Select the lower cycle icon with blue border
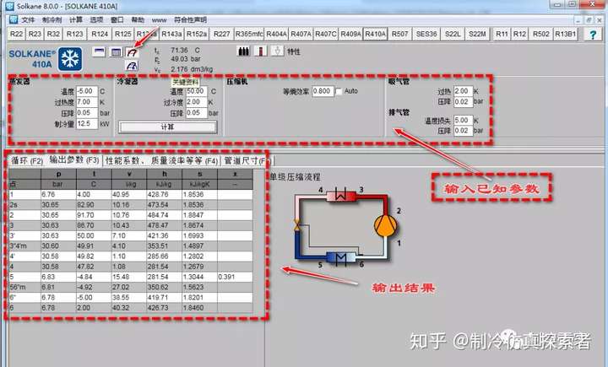The height and width of the screenshot is (367, 608). click(x=132, y=66)
